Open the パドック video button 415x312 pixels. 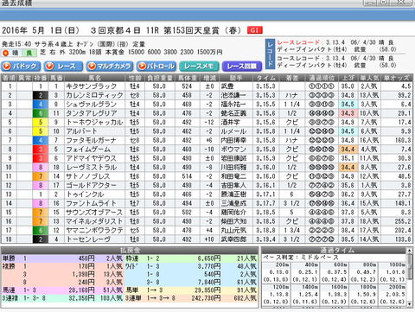coord(20,67)
